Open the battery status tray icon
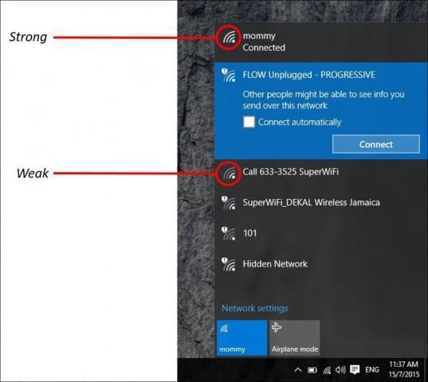The height and width of the screenshot is (382, 428). point(312,370)
